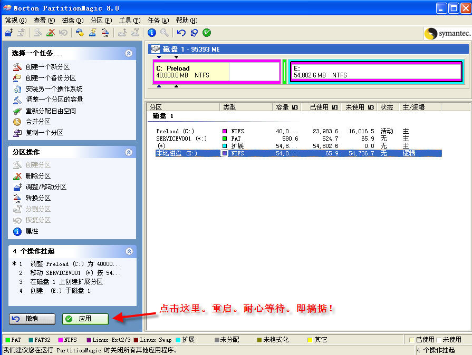Click the 调整一个分区的容量 link
472x355 pixels.
pos(54,100)
